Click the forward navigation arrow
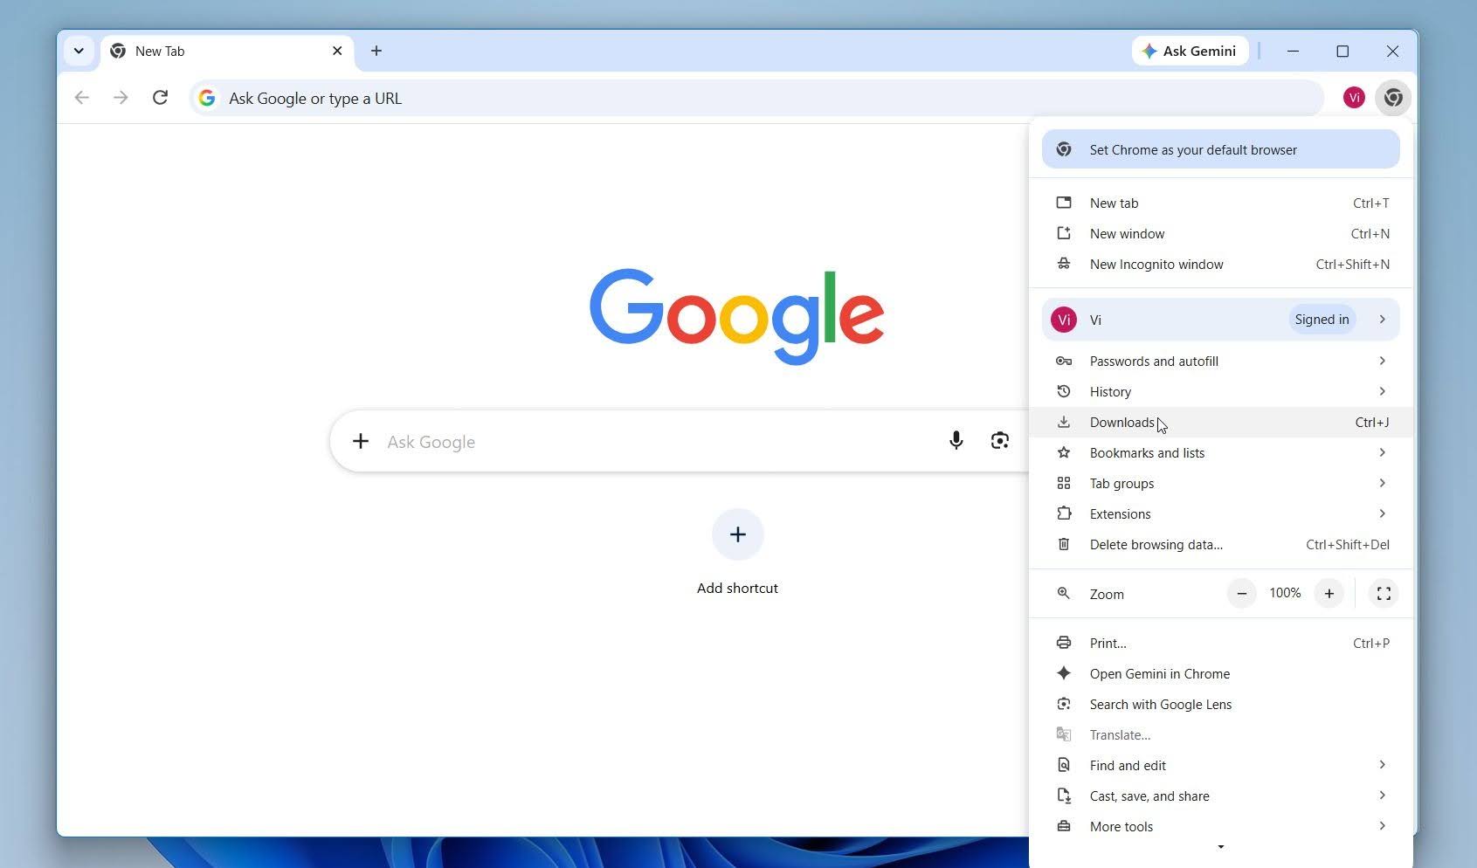1477x868 pixels. 121,98
